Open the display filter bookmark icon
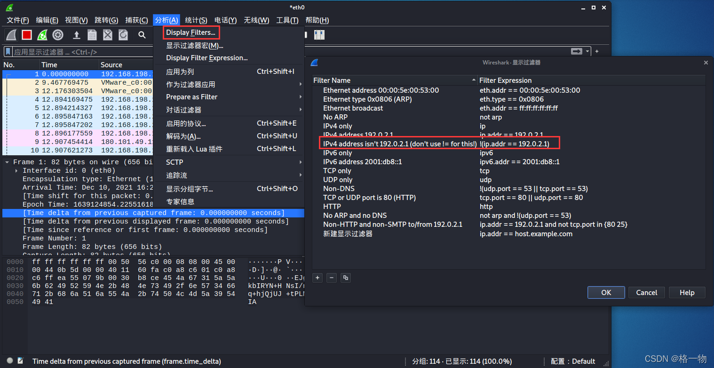The image size is (714, 368). click(x=8, y=52)
